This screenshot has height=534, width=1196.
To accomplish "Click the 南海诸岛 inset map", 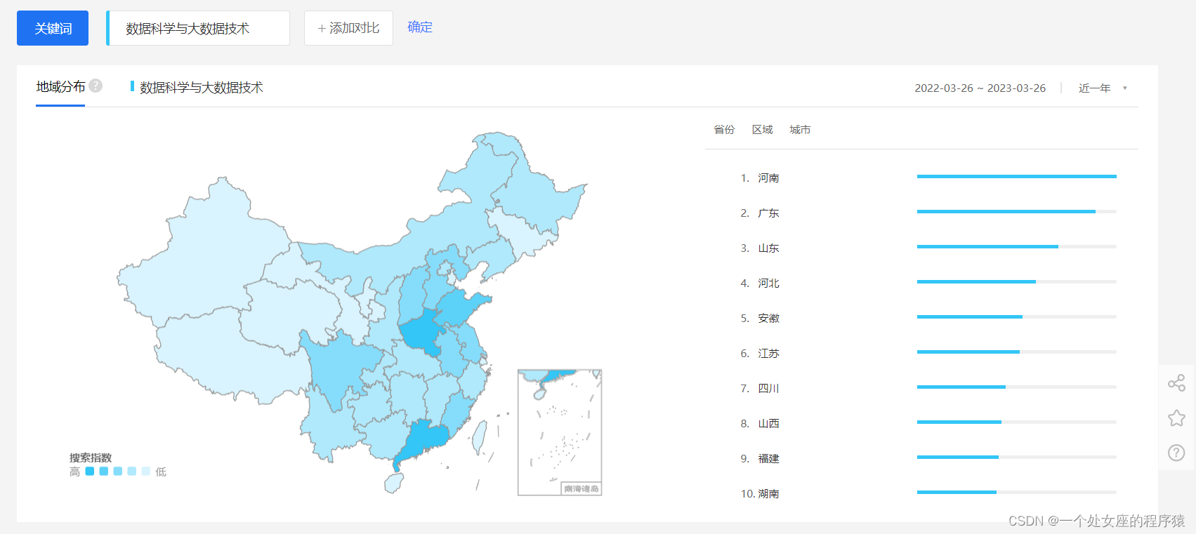I will tap(560, 432).
